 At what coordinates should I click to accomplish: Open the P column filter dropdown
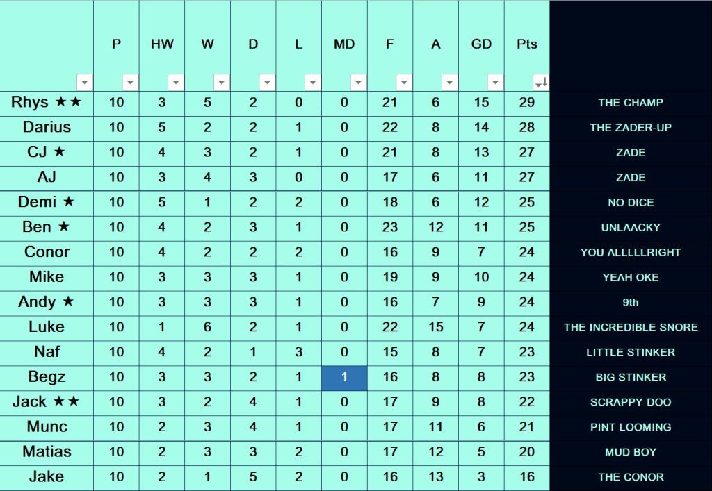[x=130, y=83]
